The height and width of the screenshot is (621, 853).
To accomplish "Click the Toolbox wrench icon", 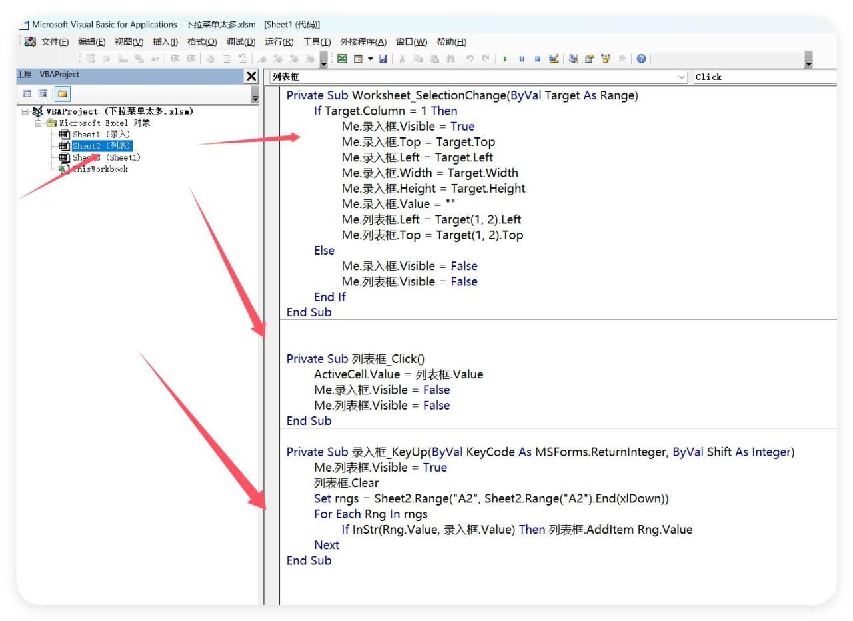I will click(x=622, y=59).
